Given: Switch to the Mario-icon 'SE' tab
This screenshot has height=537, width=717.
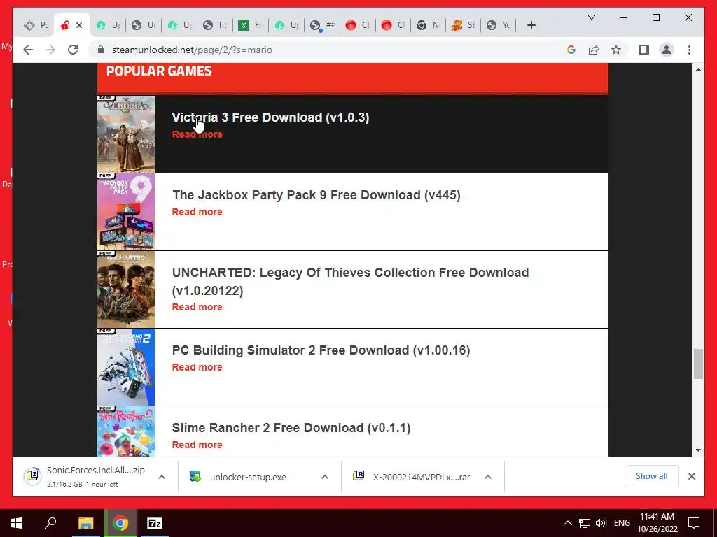Looking at the screenshot, I should (x=464, y=25).
